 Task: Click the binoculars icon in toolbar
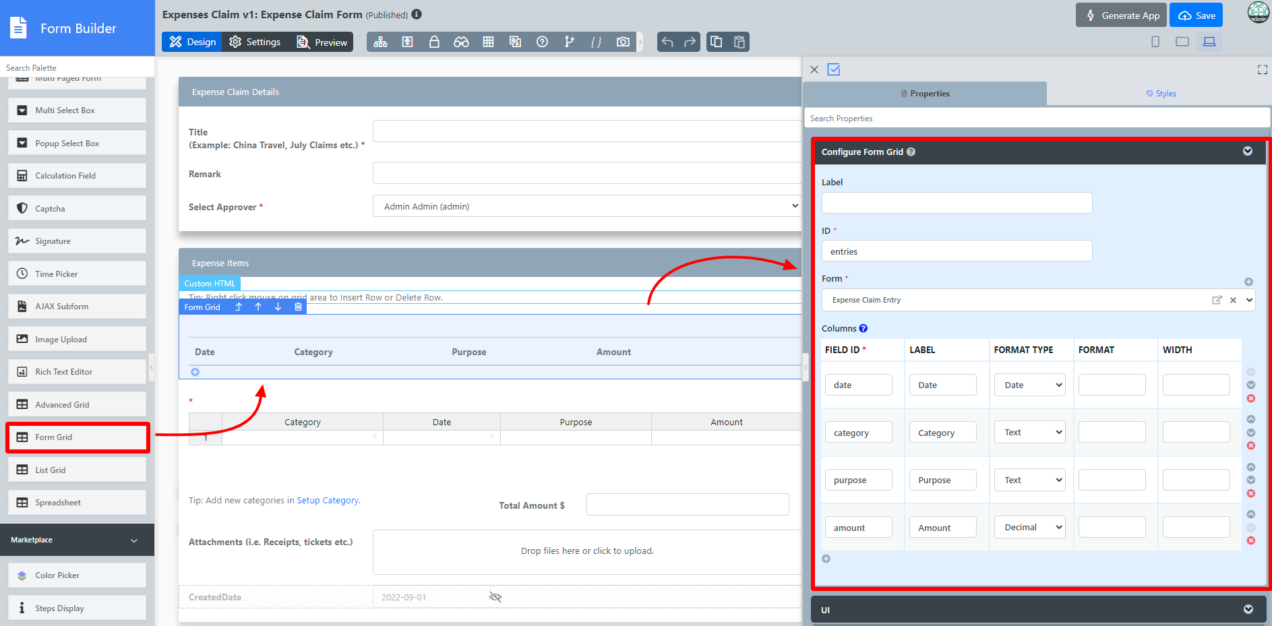[461, 42]
